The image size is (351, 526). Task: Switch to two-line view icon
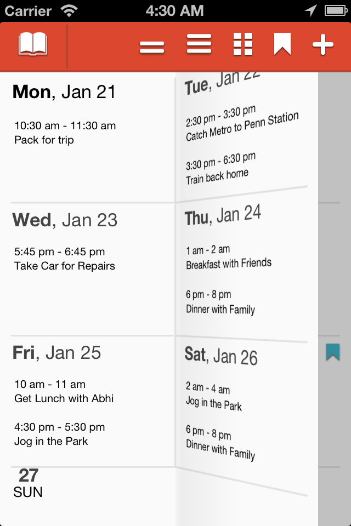click(152, 47)
